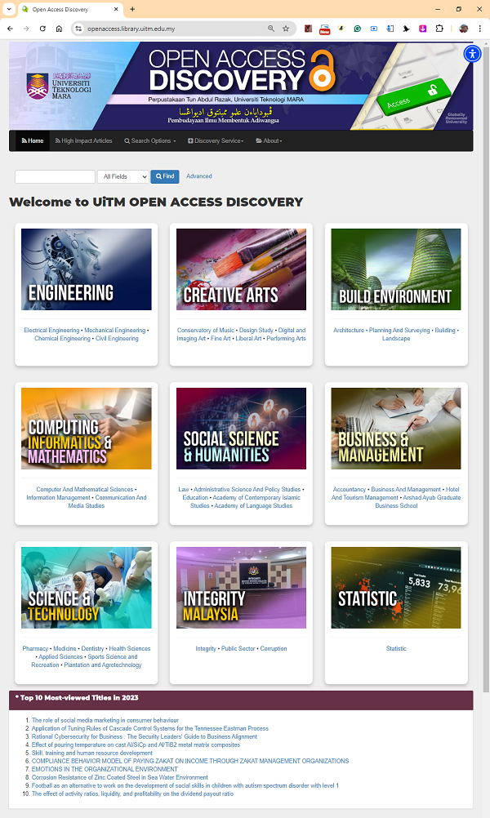Open Chrome three-dot menu

tap(480, 29)
